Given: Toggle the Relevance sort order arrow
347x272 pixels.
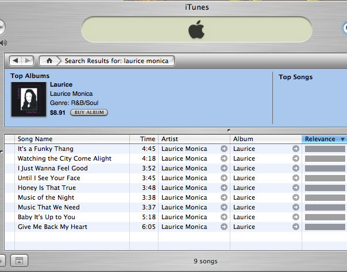Looking at the screenshot, I should [x=342, y=139].
